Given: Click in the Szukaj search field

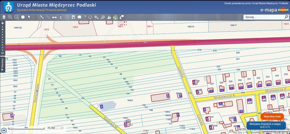Looking at the screenshot, I should pyautogui.click(x=263, y=17).
